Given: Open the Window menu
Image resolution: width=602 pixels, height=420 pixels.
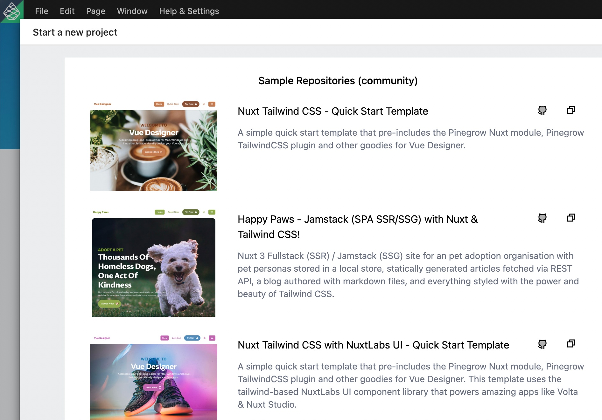Looking at the screenshot, I should (x=132, y=11).
